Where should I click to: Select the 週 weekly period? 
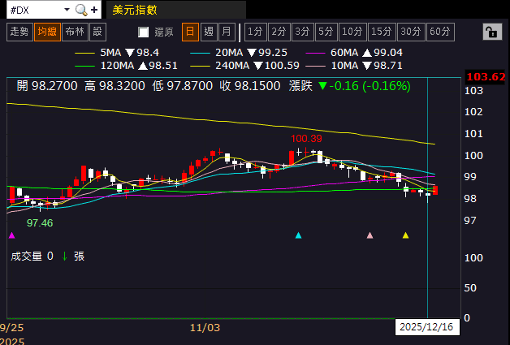pyautogui.click(x=209, y=32)
